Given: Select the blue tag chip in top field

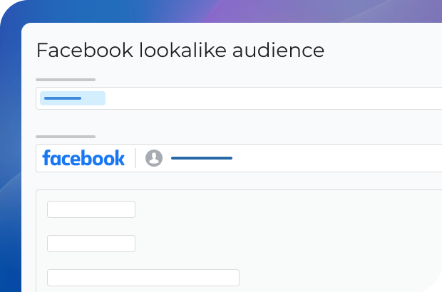Looking at the screenshot, I should click(73, 98).
